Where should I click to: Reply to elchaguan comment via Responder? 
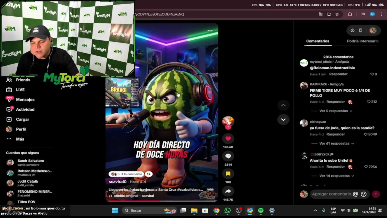coord(336,134)
